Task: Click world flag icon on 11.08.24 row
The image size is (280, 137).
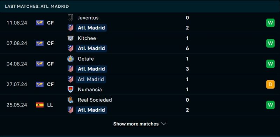Action: [40, 23]
